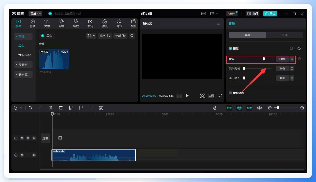Uncheck the 基础 checkbox
The height and width of the screenshot is (182, 316).
click(x=230, y=48)
